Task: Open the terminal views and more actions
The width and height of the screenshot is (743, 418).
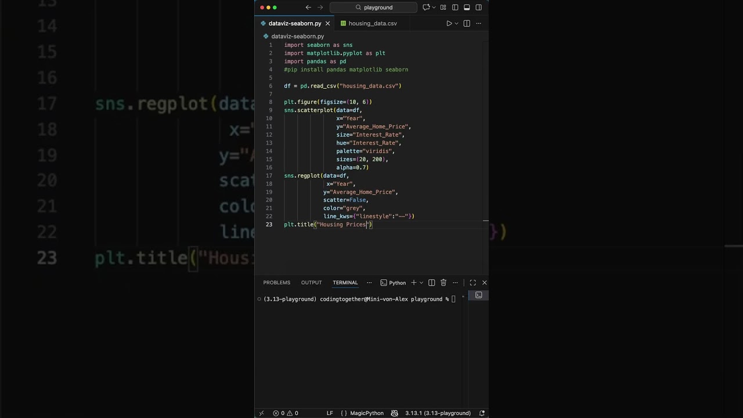Action: tap(455, 283)
